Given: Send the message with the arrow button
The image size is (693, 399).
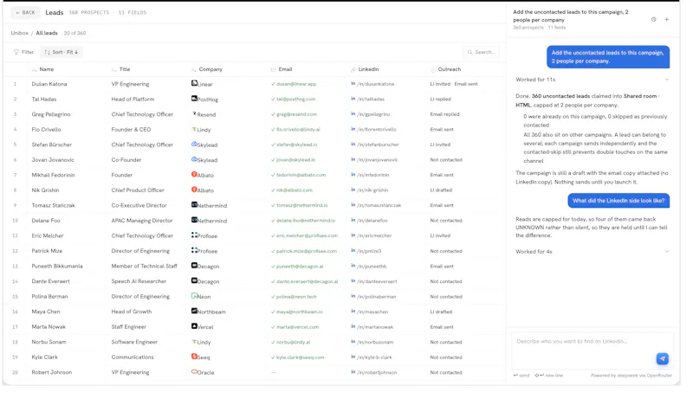Looking at the screenshot, I should pyautogui.click(x=662, y=359).
